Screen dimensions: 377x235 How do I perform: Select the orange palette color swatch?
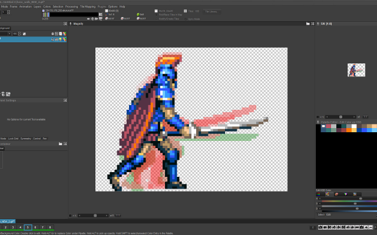click(349, 130)
